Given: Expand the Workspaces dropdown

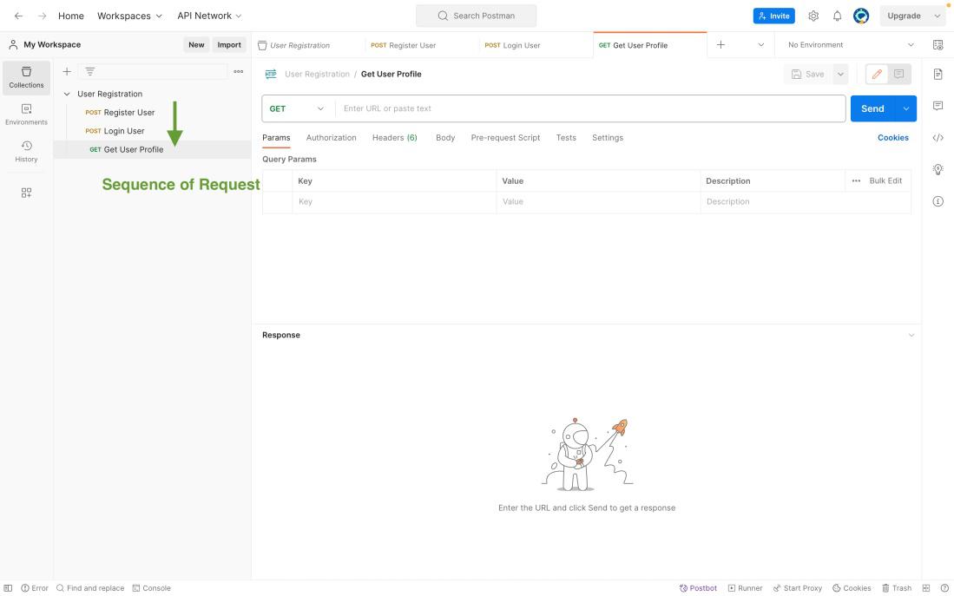Looking at the screenshot, I should pyautogui.click(x=129, y=16).
